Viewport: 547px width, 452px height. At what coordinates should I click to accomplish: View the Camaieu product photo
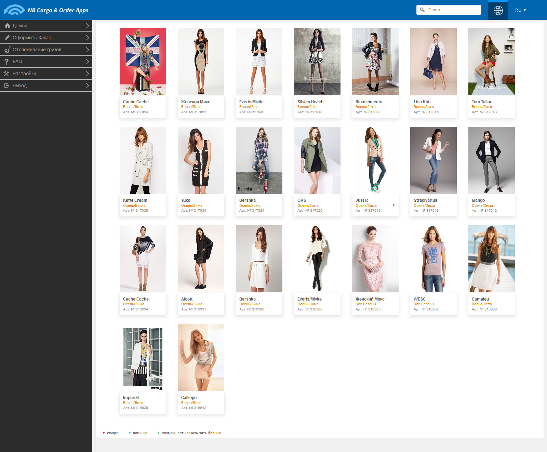(x=492, y=259)
